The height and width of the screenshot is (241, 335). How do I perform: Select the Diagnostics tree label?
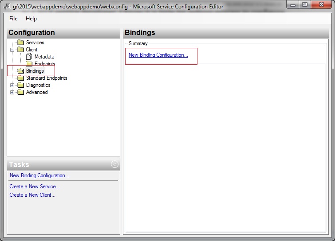pos(38,85)
